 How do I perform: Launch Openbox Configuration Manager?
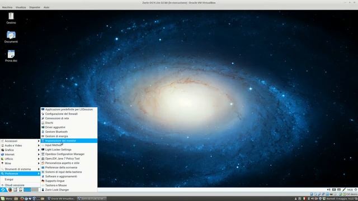pyautogui.click(x=69, y=154)
